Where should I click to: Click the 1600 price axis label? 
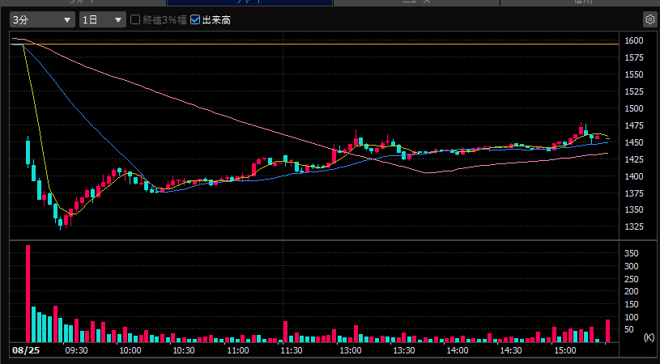pos(634,40)
